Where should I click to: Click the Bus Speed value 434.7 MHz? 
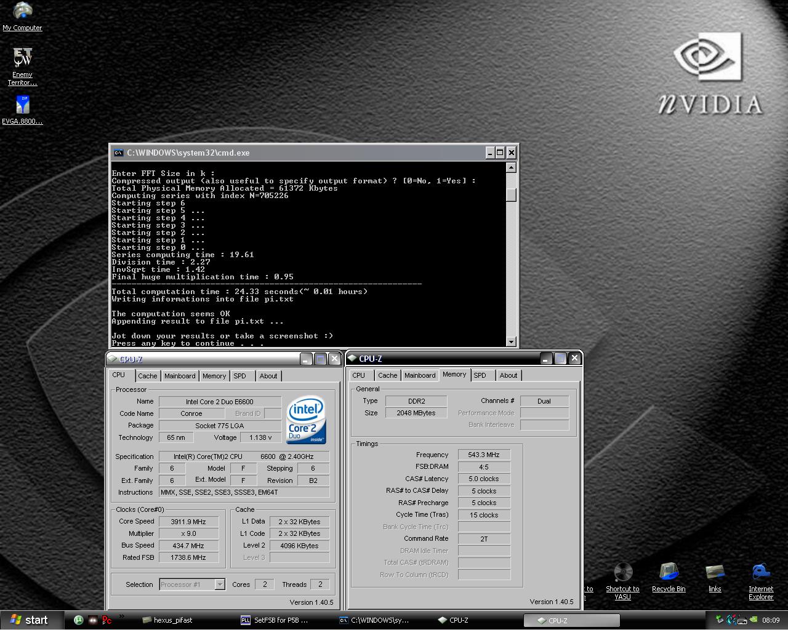(188, 546)
